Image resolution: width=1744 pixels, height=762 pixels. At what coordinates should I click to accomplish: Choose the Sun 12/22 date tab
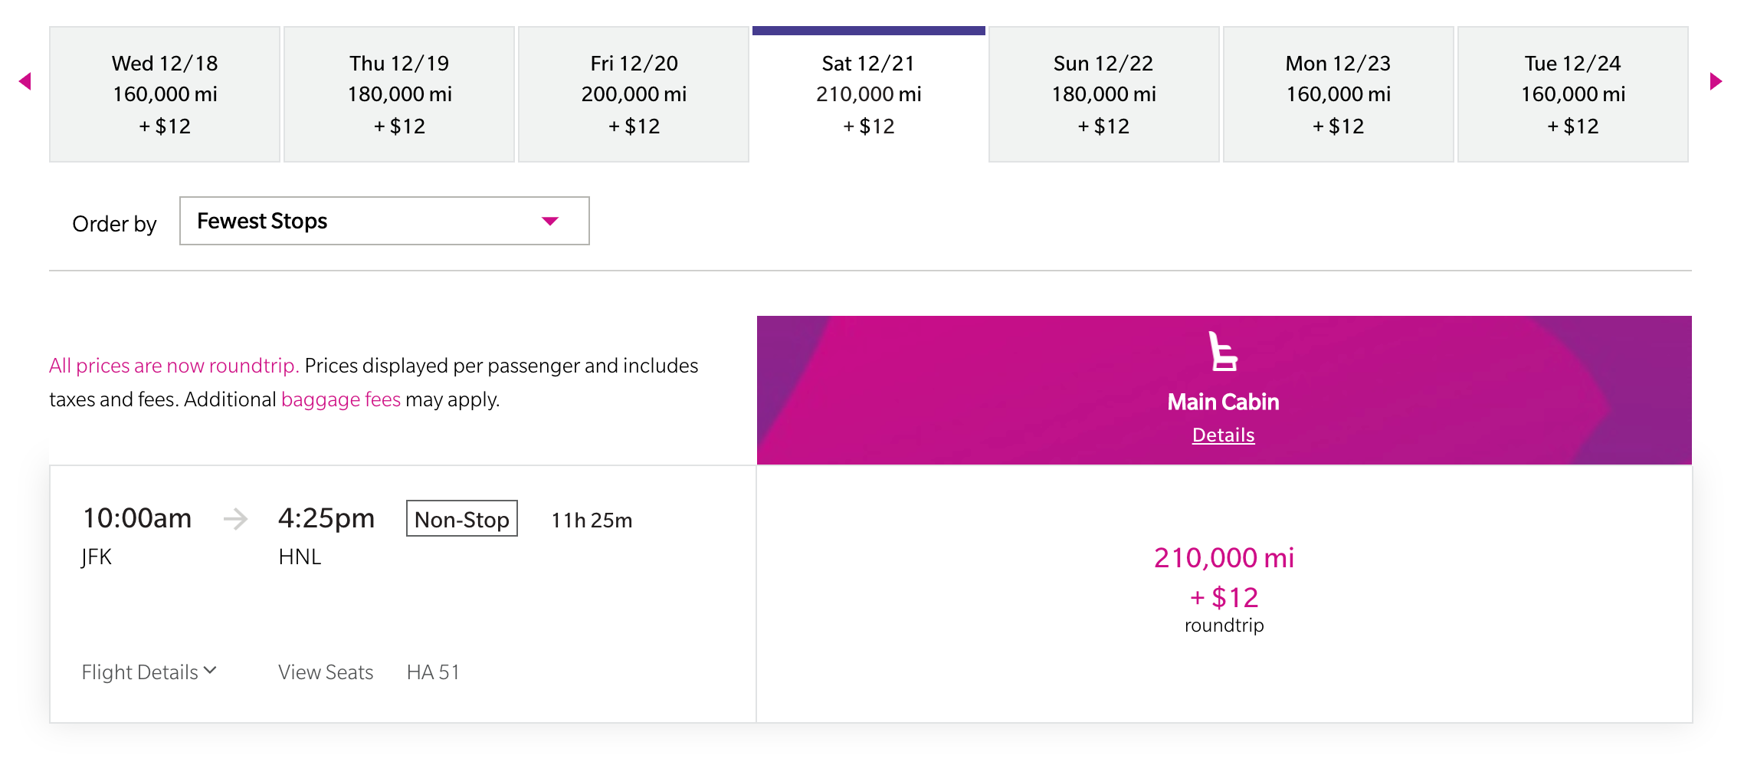pos(1103,94)
